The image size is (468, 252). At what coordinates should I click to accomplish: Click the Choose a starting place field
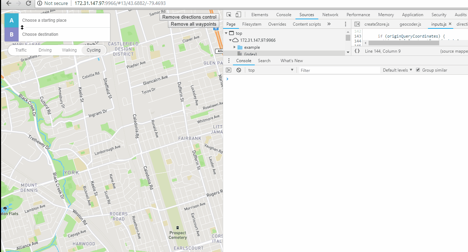64,20
